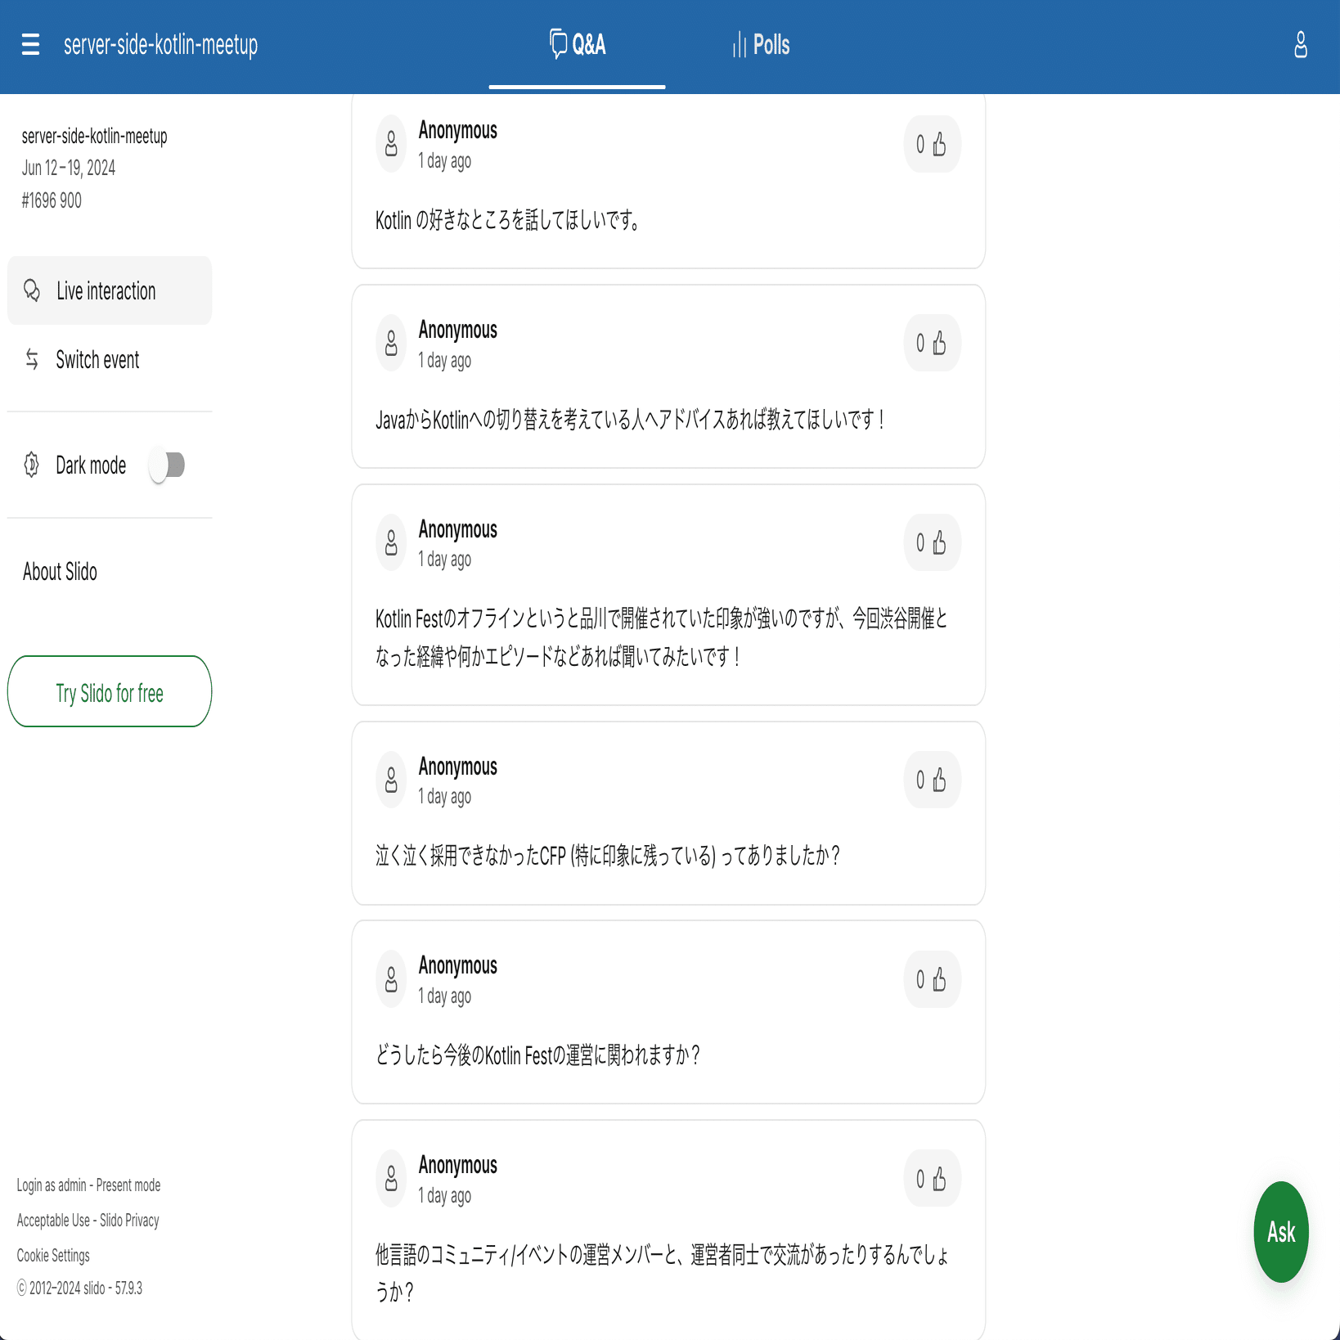Click avatar on 'Kotlin の好きなところ' question
This screenshot has width=1340, height=1340.
point(391,144)
